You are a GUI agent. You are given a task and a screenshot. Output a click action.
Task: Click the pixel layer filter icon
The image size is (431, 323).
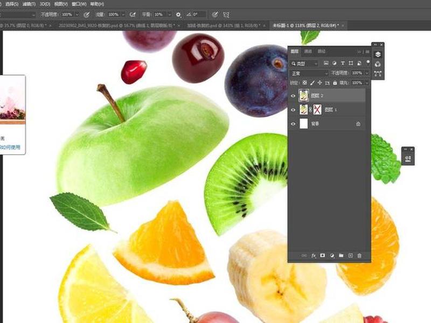coord(326,63)
